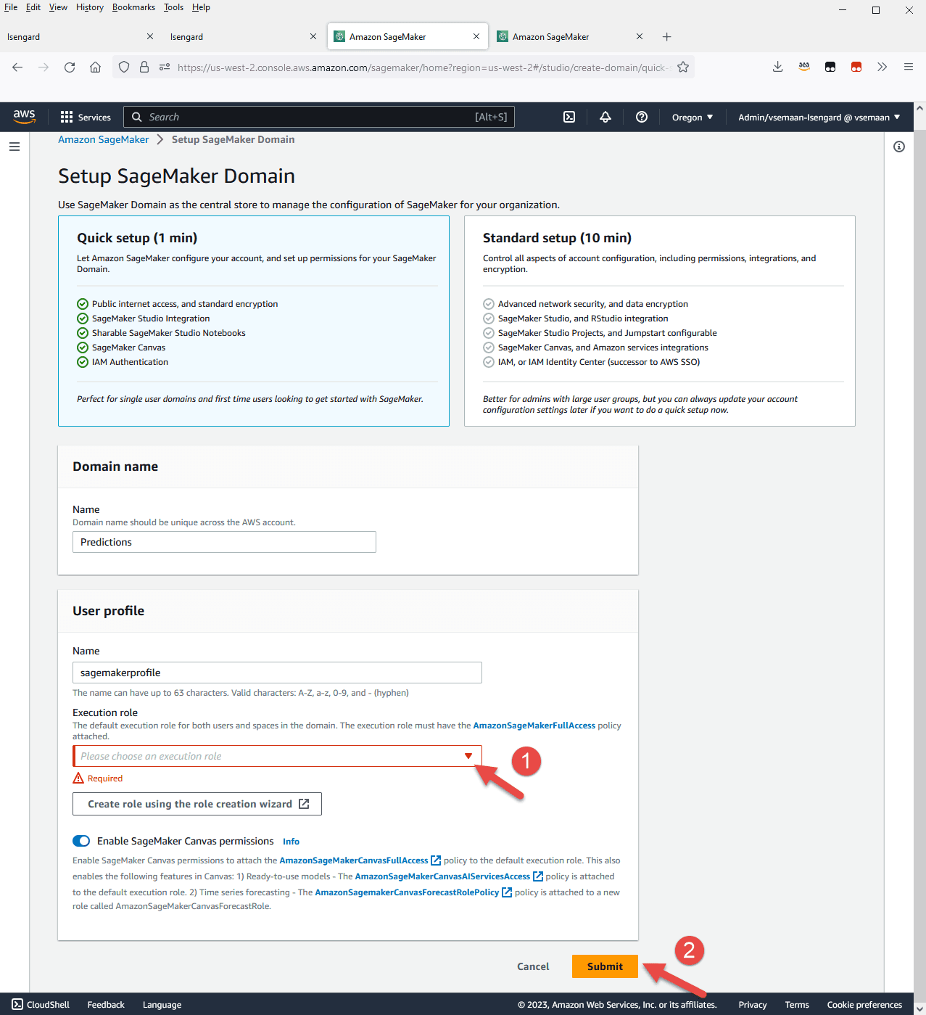Viewport: 926px width, 1015px height.
Task: Go back with the browser back arrow
Action: [x=17, y=67]
